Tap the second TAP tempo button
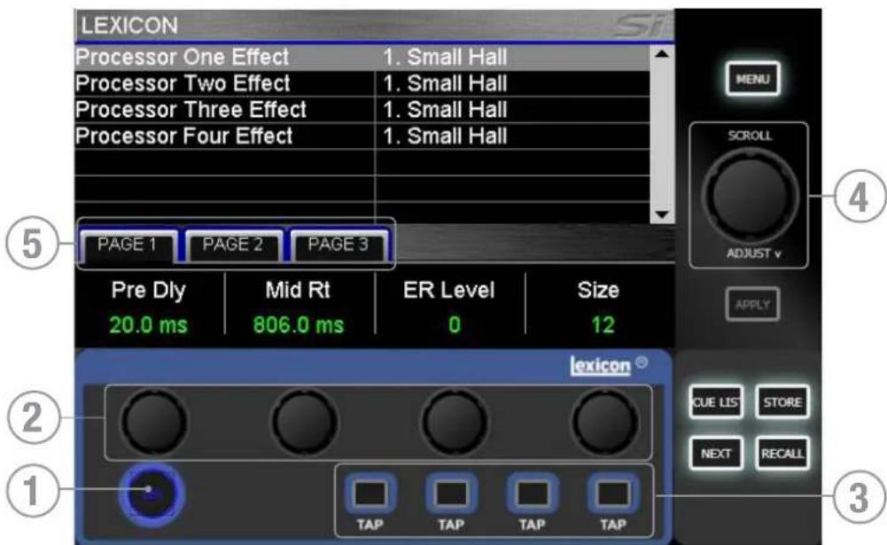 [x=451, y=494]
